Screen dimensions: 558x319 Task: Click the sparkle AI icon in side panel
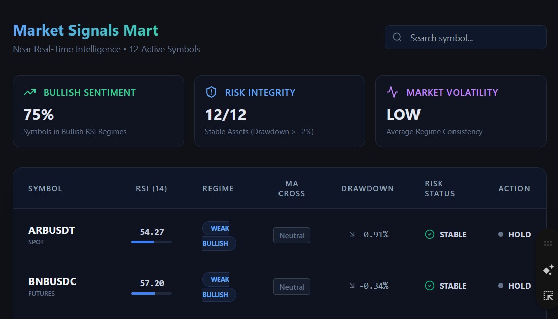tap(548, 270)
